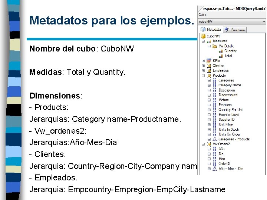Viewport: 267px width, 200px height.
Task: Click the Vw Detalle folder icon
Action: [x=215, y=46]
